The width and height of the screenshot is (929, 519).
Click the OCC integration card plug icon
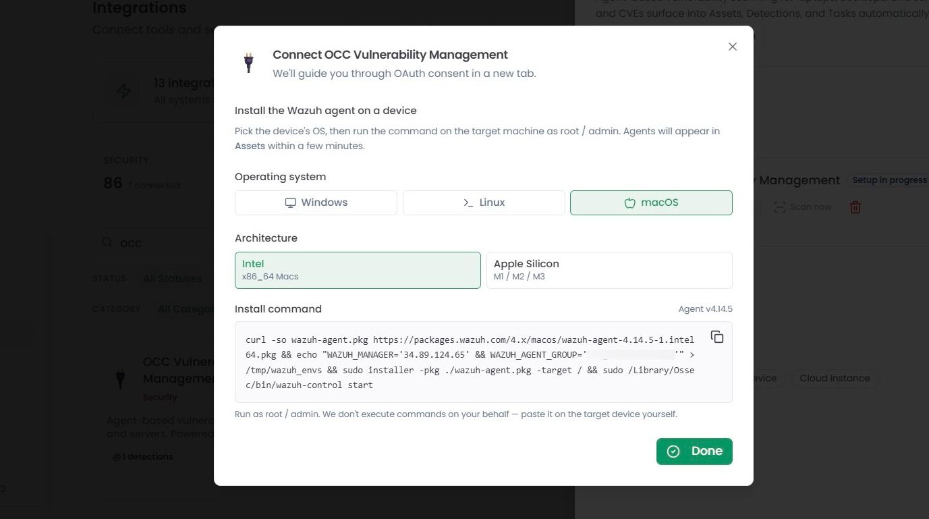(x=121, y=378)
